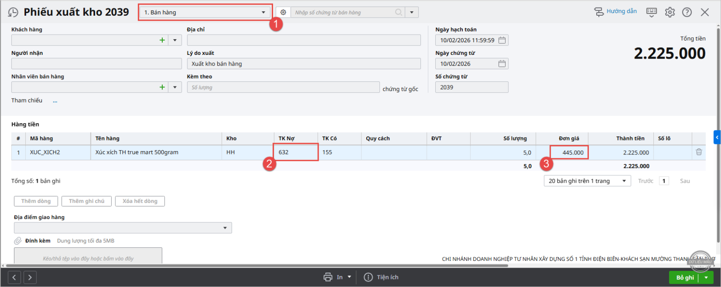Image resolution: width=721 pixels, height=287 pixels.
Task: Click the Lý do xuất input field
Action: [303, 64]
